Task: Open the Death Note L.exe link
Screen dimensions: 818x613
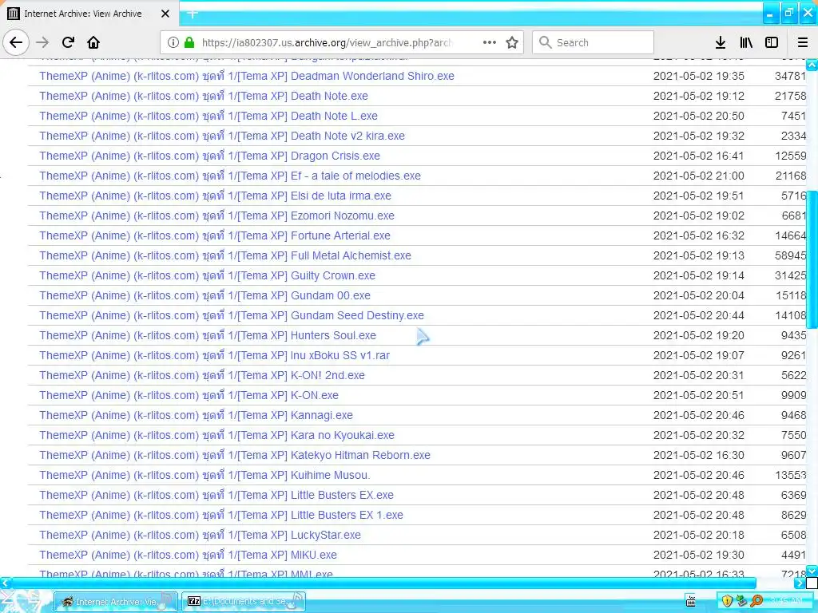Action: [208, 116]
